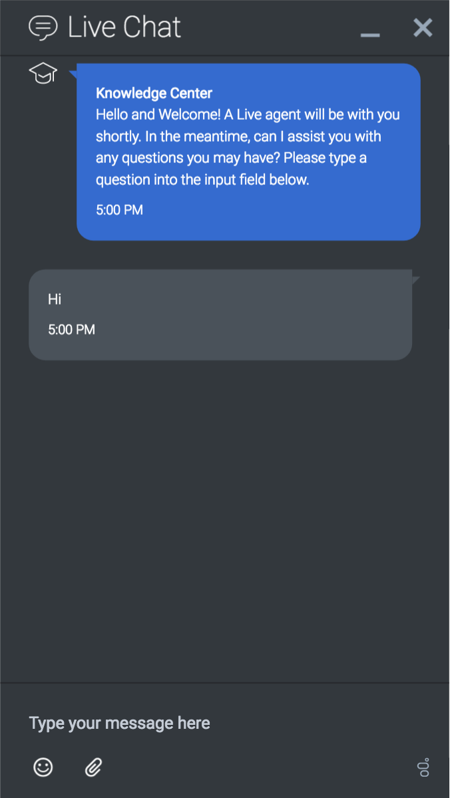450x798 pixels.
Task: Open the chat actions menu icon
Action: tap(423, 767)
